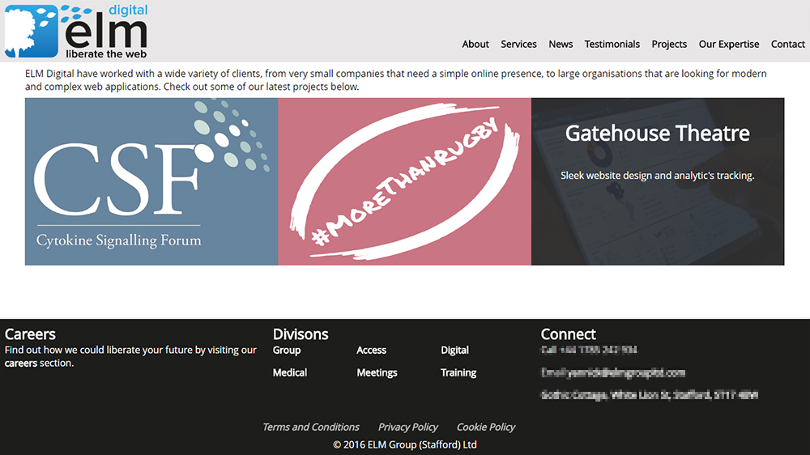Image resolution: width=810 pixels, height=455 pixels.
Task: Open the Our Expertise page
Action: (729, 45)
